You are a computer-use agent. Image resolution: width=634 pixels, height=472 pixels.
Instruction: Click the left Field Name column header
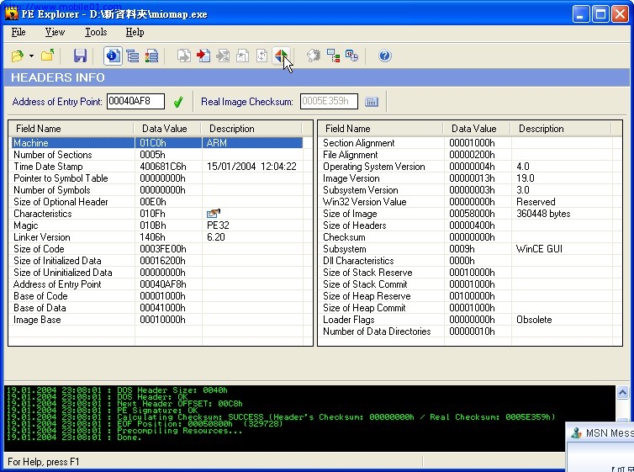tap(71, 129)
